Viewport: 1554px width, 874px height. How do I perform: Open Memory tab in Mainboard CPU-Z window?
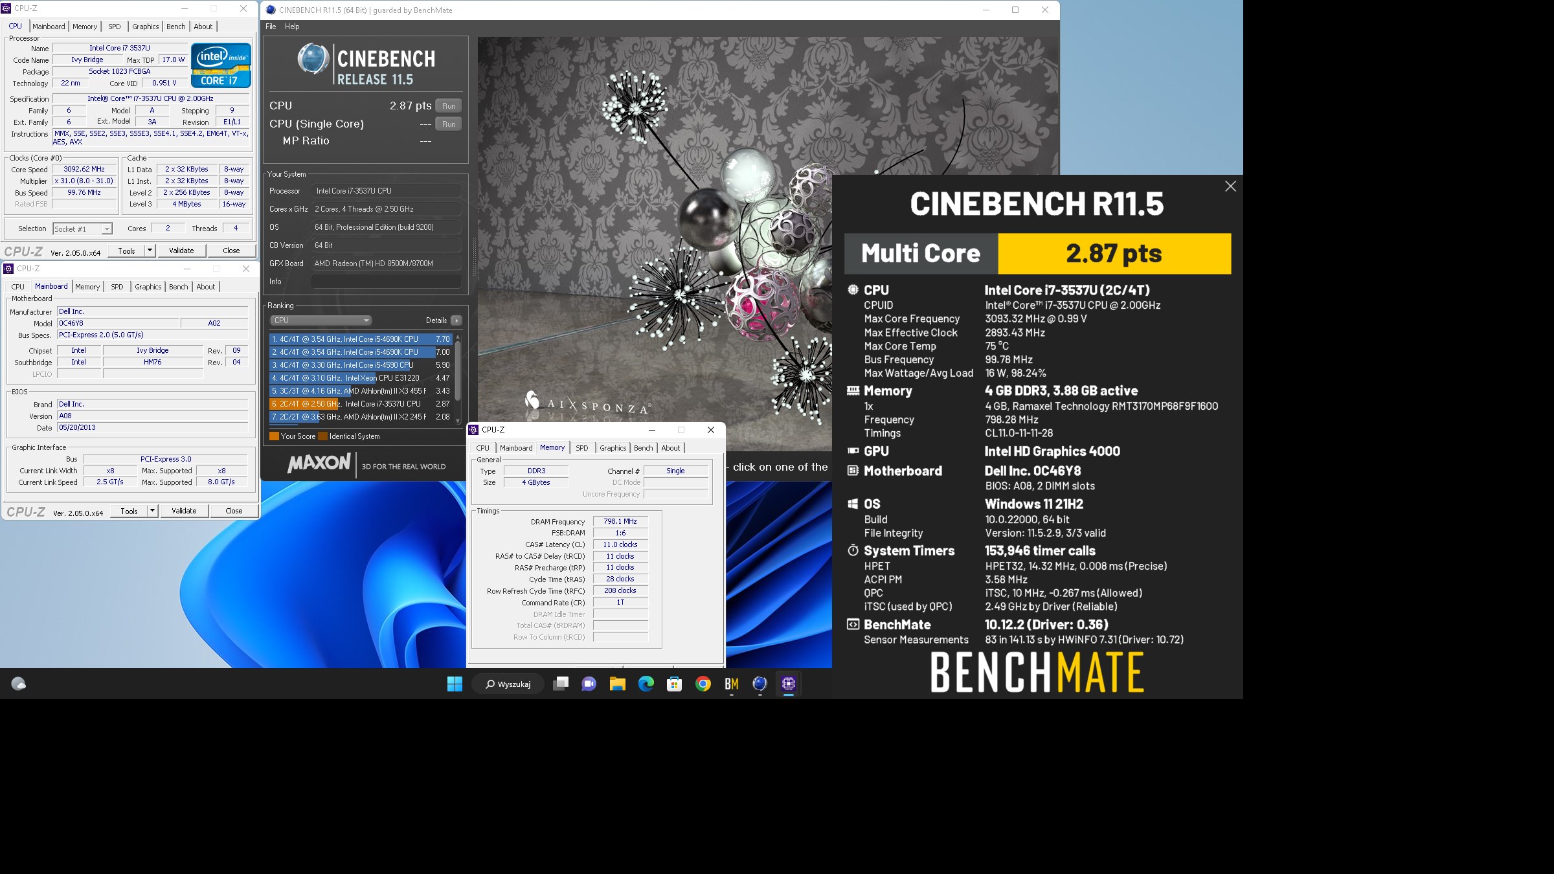pos(87,287)
